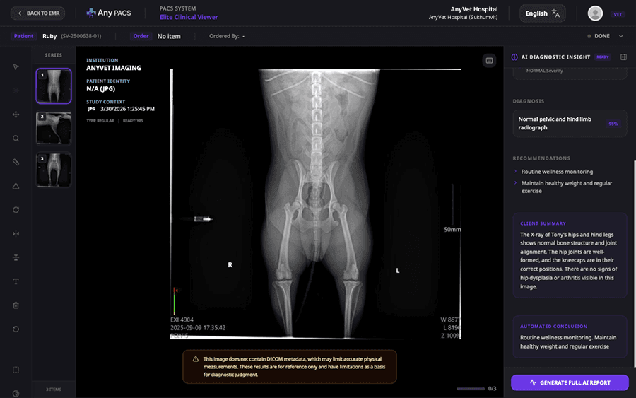This screenshot has width=636, height=398.
Task: Select the zoom magnifier tool
Action: (16, 139)
